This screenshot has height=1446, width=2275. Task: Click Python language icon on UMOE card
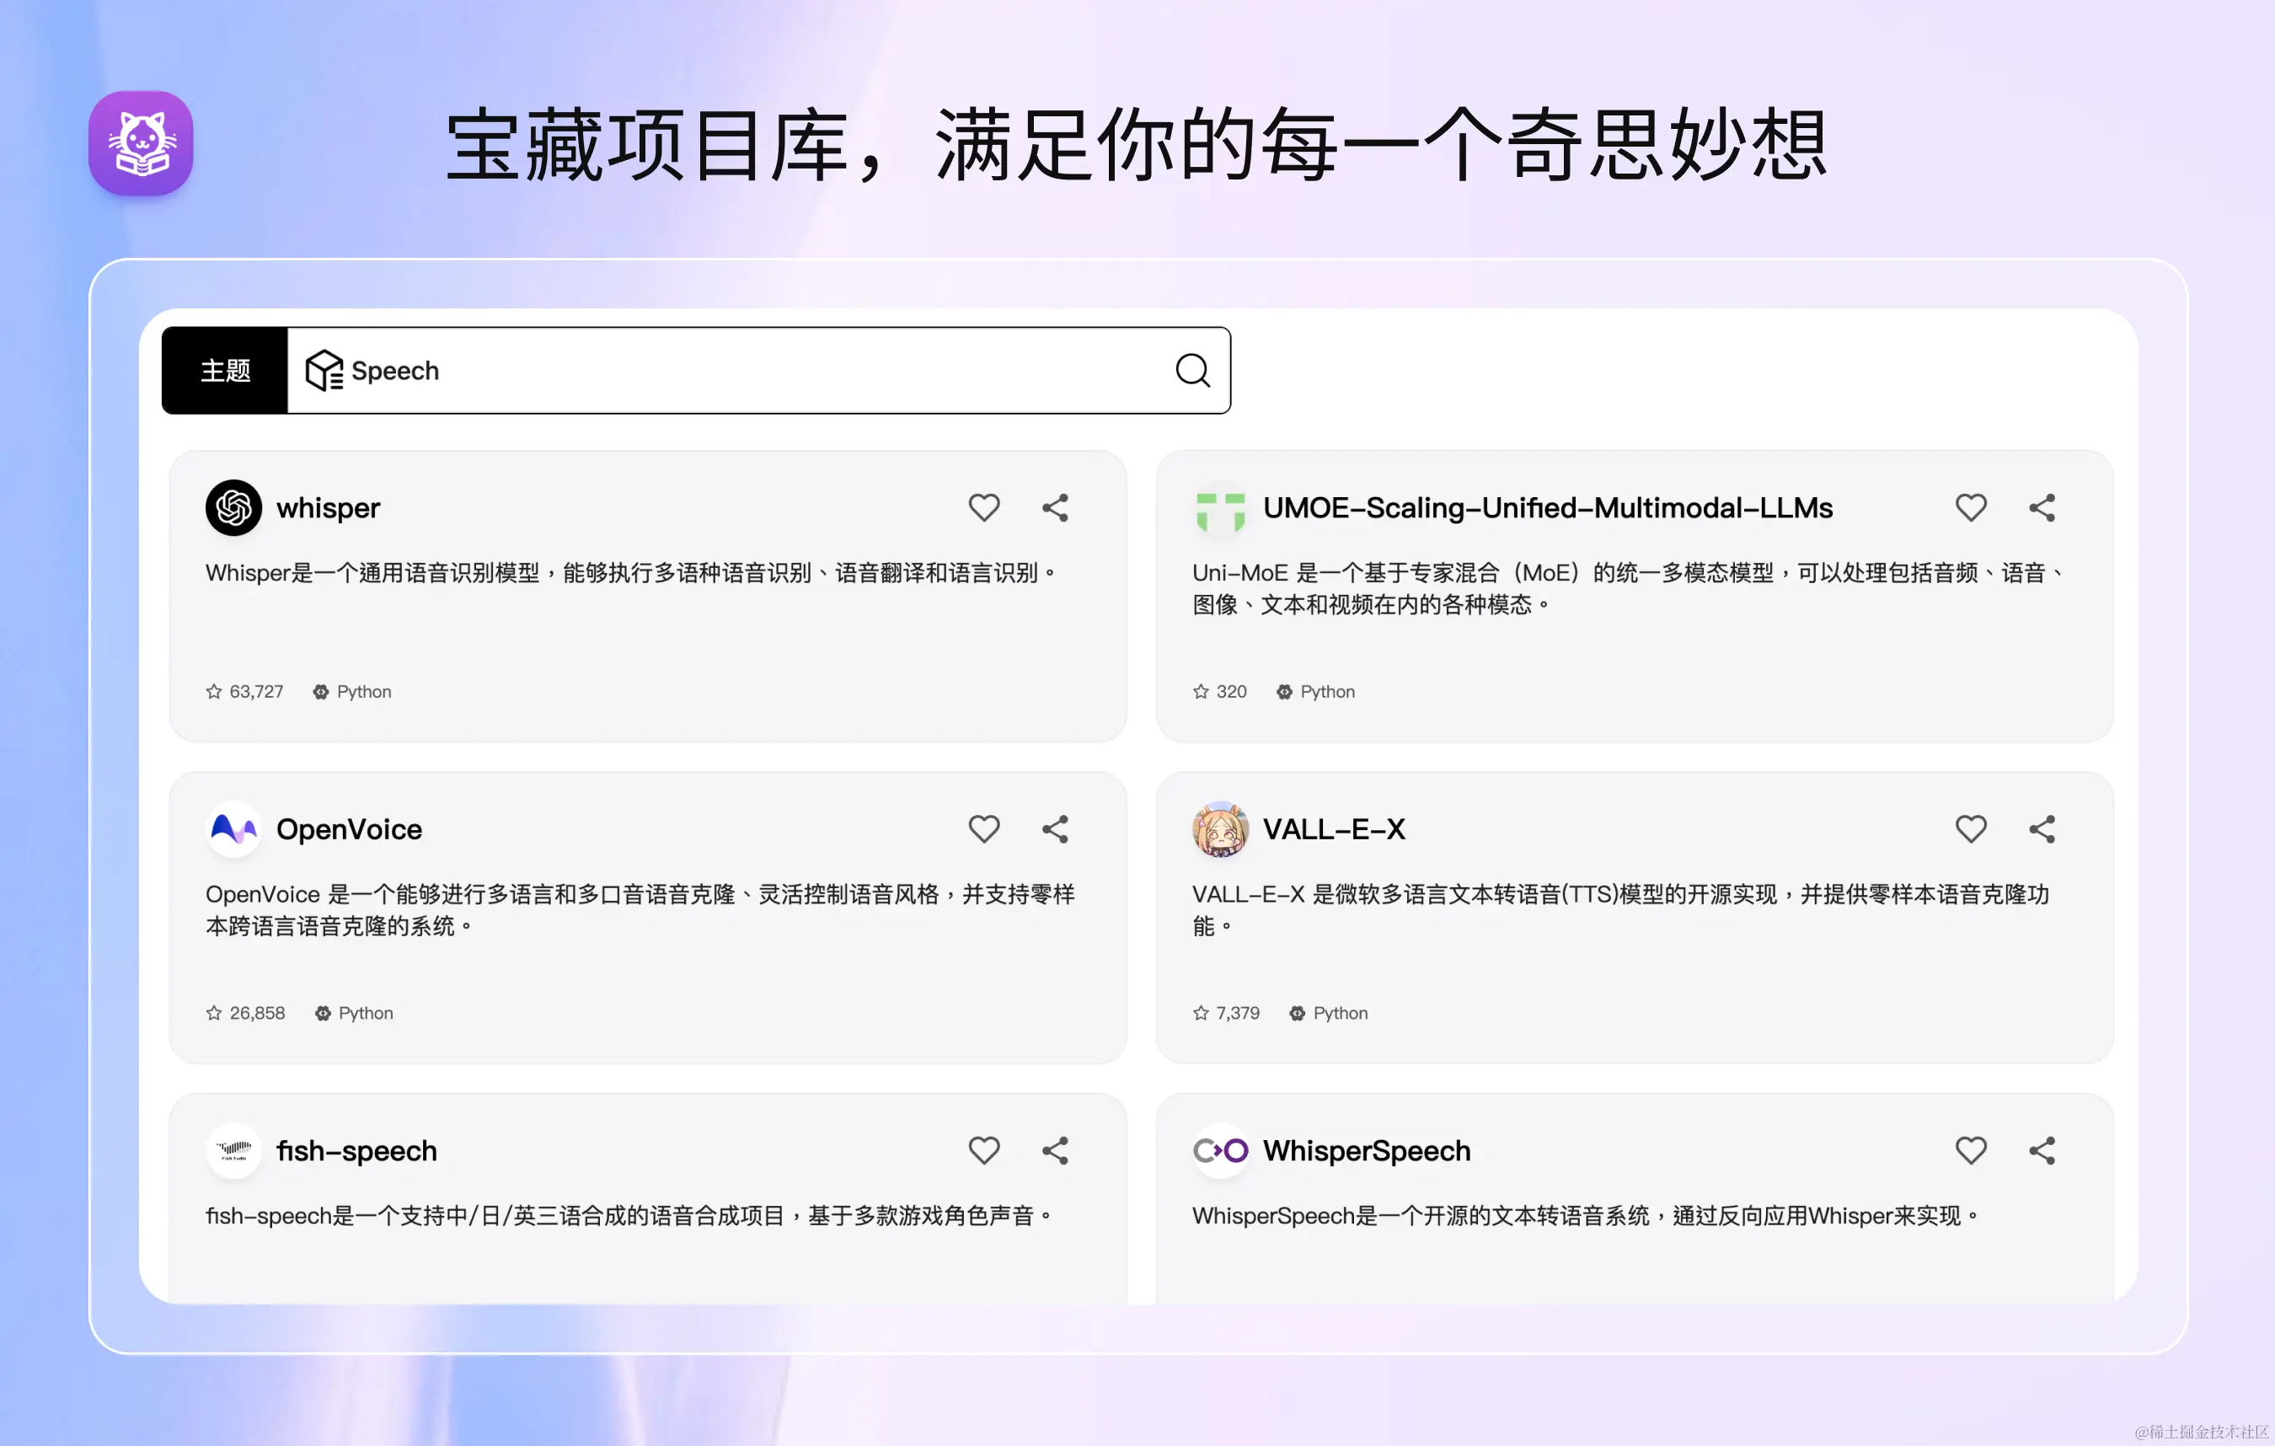(1285, 692)
